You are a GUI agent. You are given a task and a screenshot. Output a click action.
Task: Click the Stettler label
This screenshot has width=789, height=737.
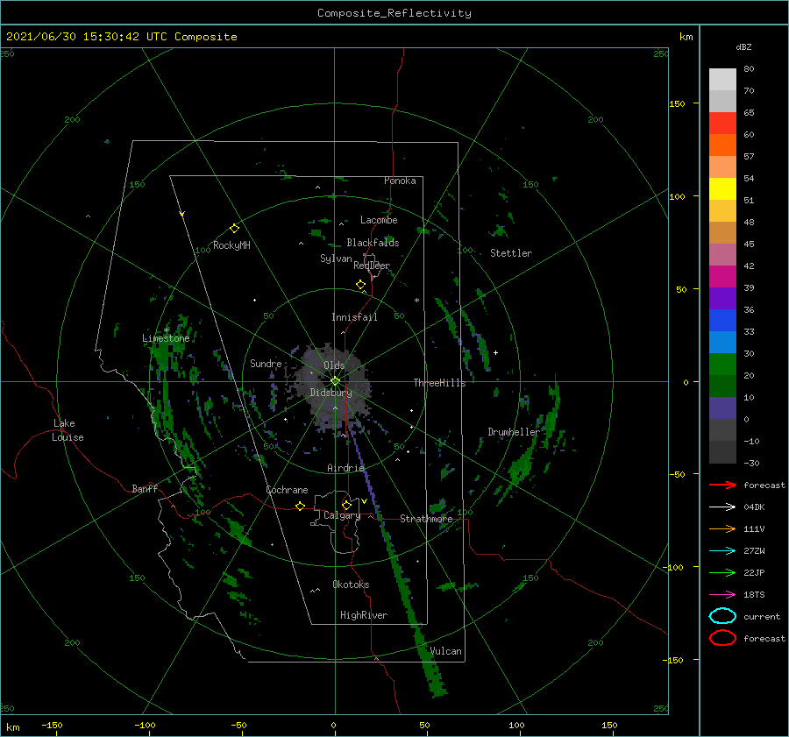(x=511, y=253)
